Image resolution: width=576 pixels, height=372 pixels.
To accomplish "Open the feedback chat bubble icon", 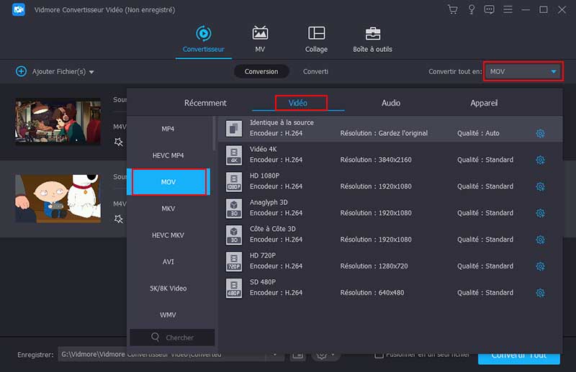I will click(489, 9).
